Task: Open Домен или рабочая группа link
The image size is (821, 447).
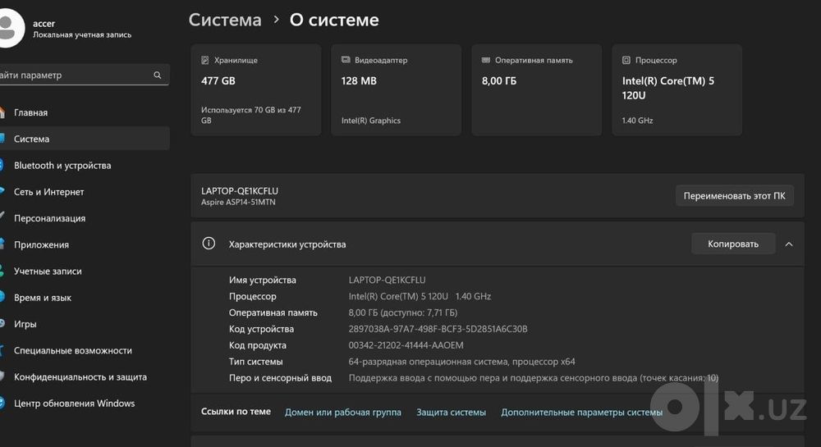Action: [343, 412]
